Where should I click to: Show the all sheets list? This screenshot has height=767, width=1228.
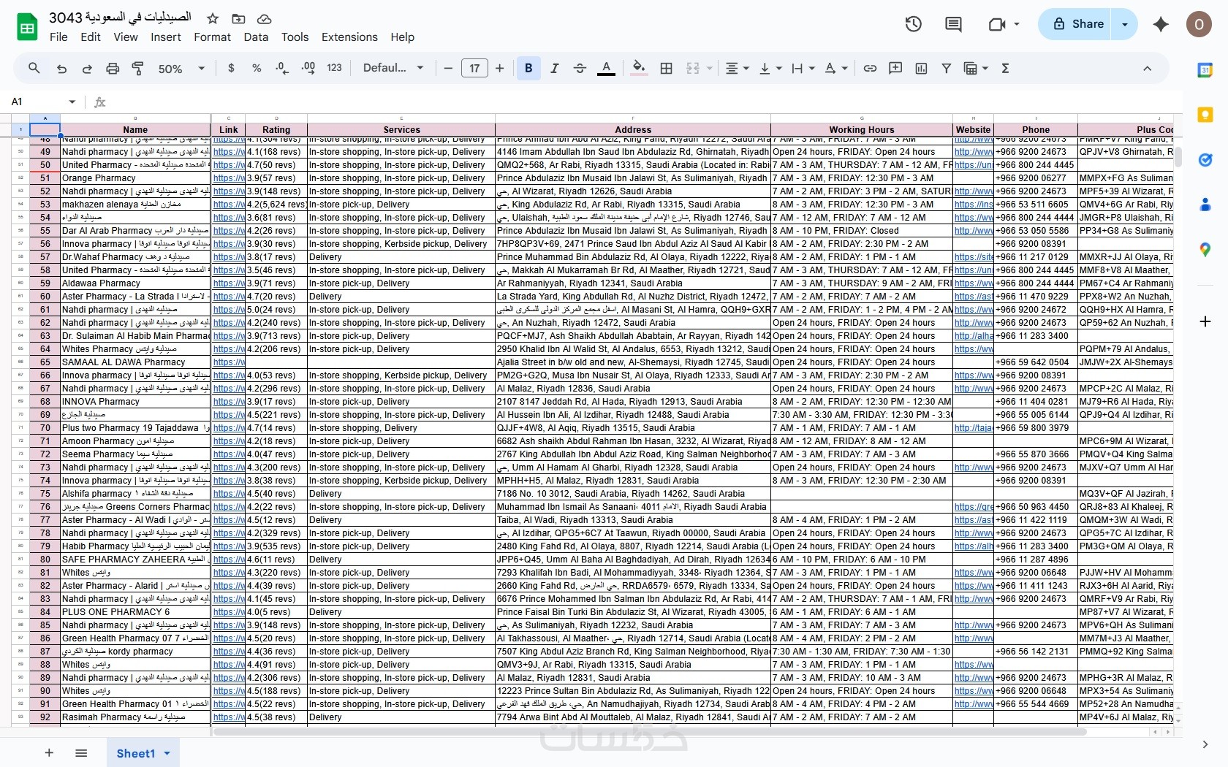pyautogui.click(x=81, y=753)
